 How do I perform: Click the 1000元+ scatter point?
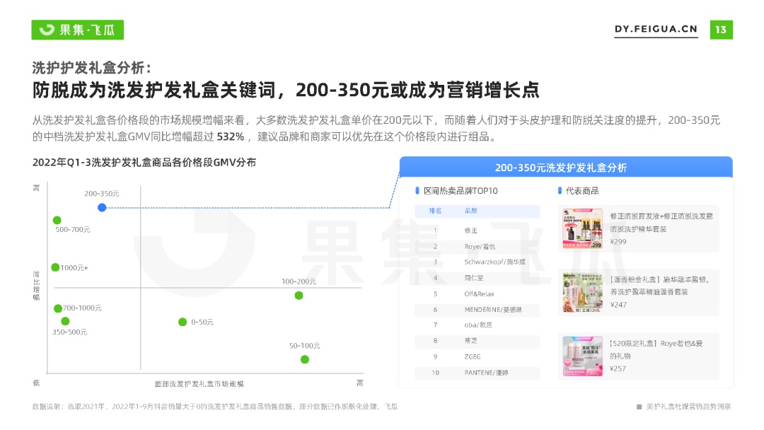tap(56, 267)
